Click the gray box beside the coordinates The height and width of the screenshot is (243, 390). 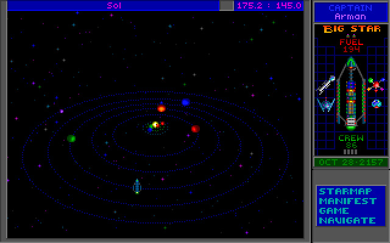pos(226,5)
